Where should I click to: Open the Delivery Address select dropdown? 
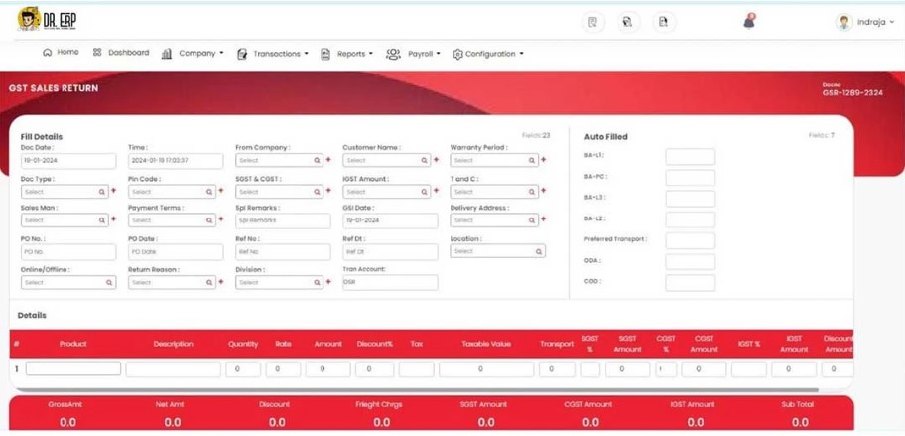489,220
